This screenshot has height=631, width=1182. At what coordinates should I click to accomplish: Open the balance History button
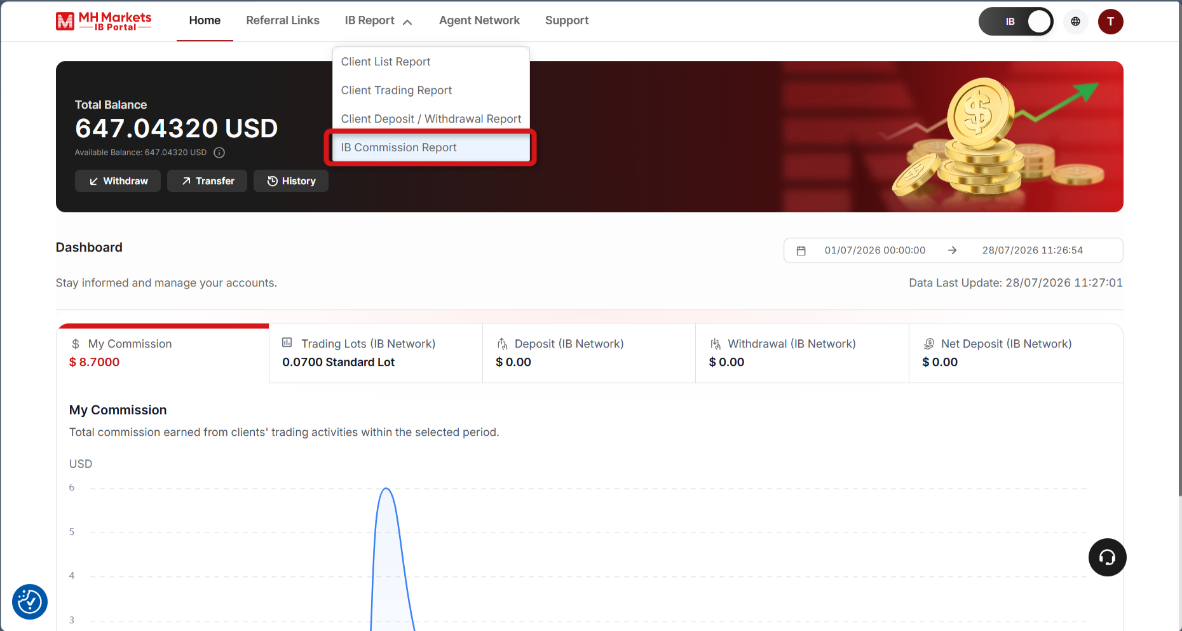point(291,181)
